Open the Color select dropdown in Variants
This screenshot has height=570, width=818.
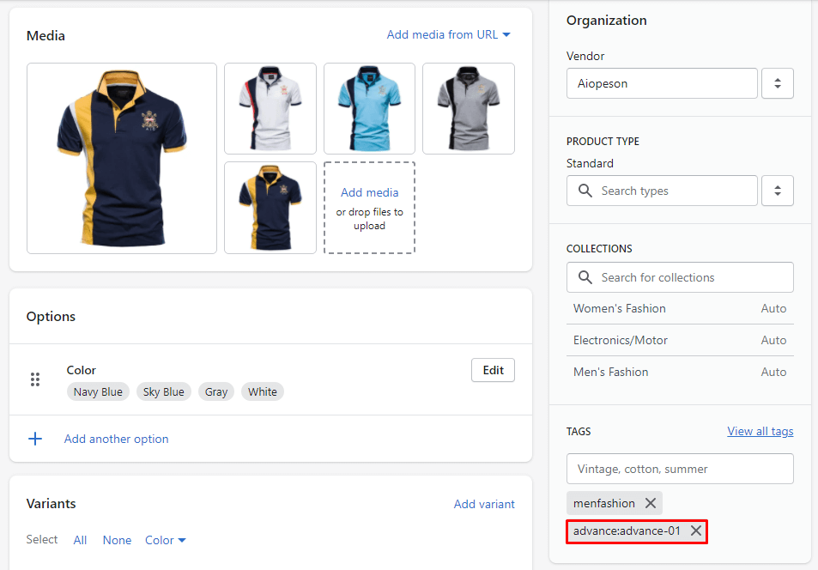coord(165,540)
